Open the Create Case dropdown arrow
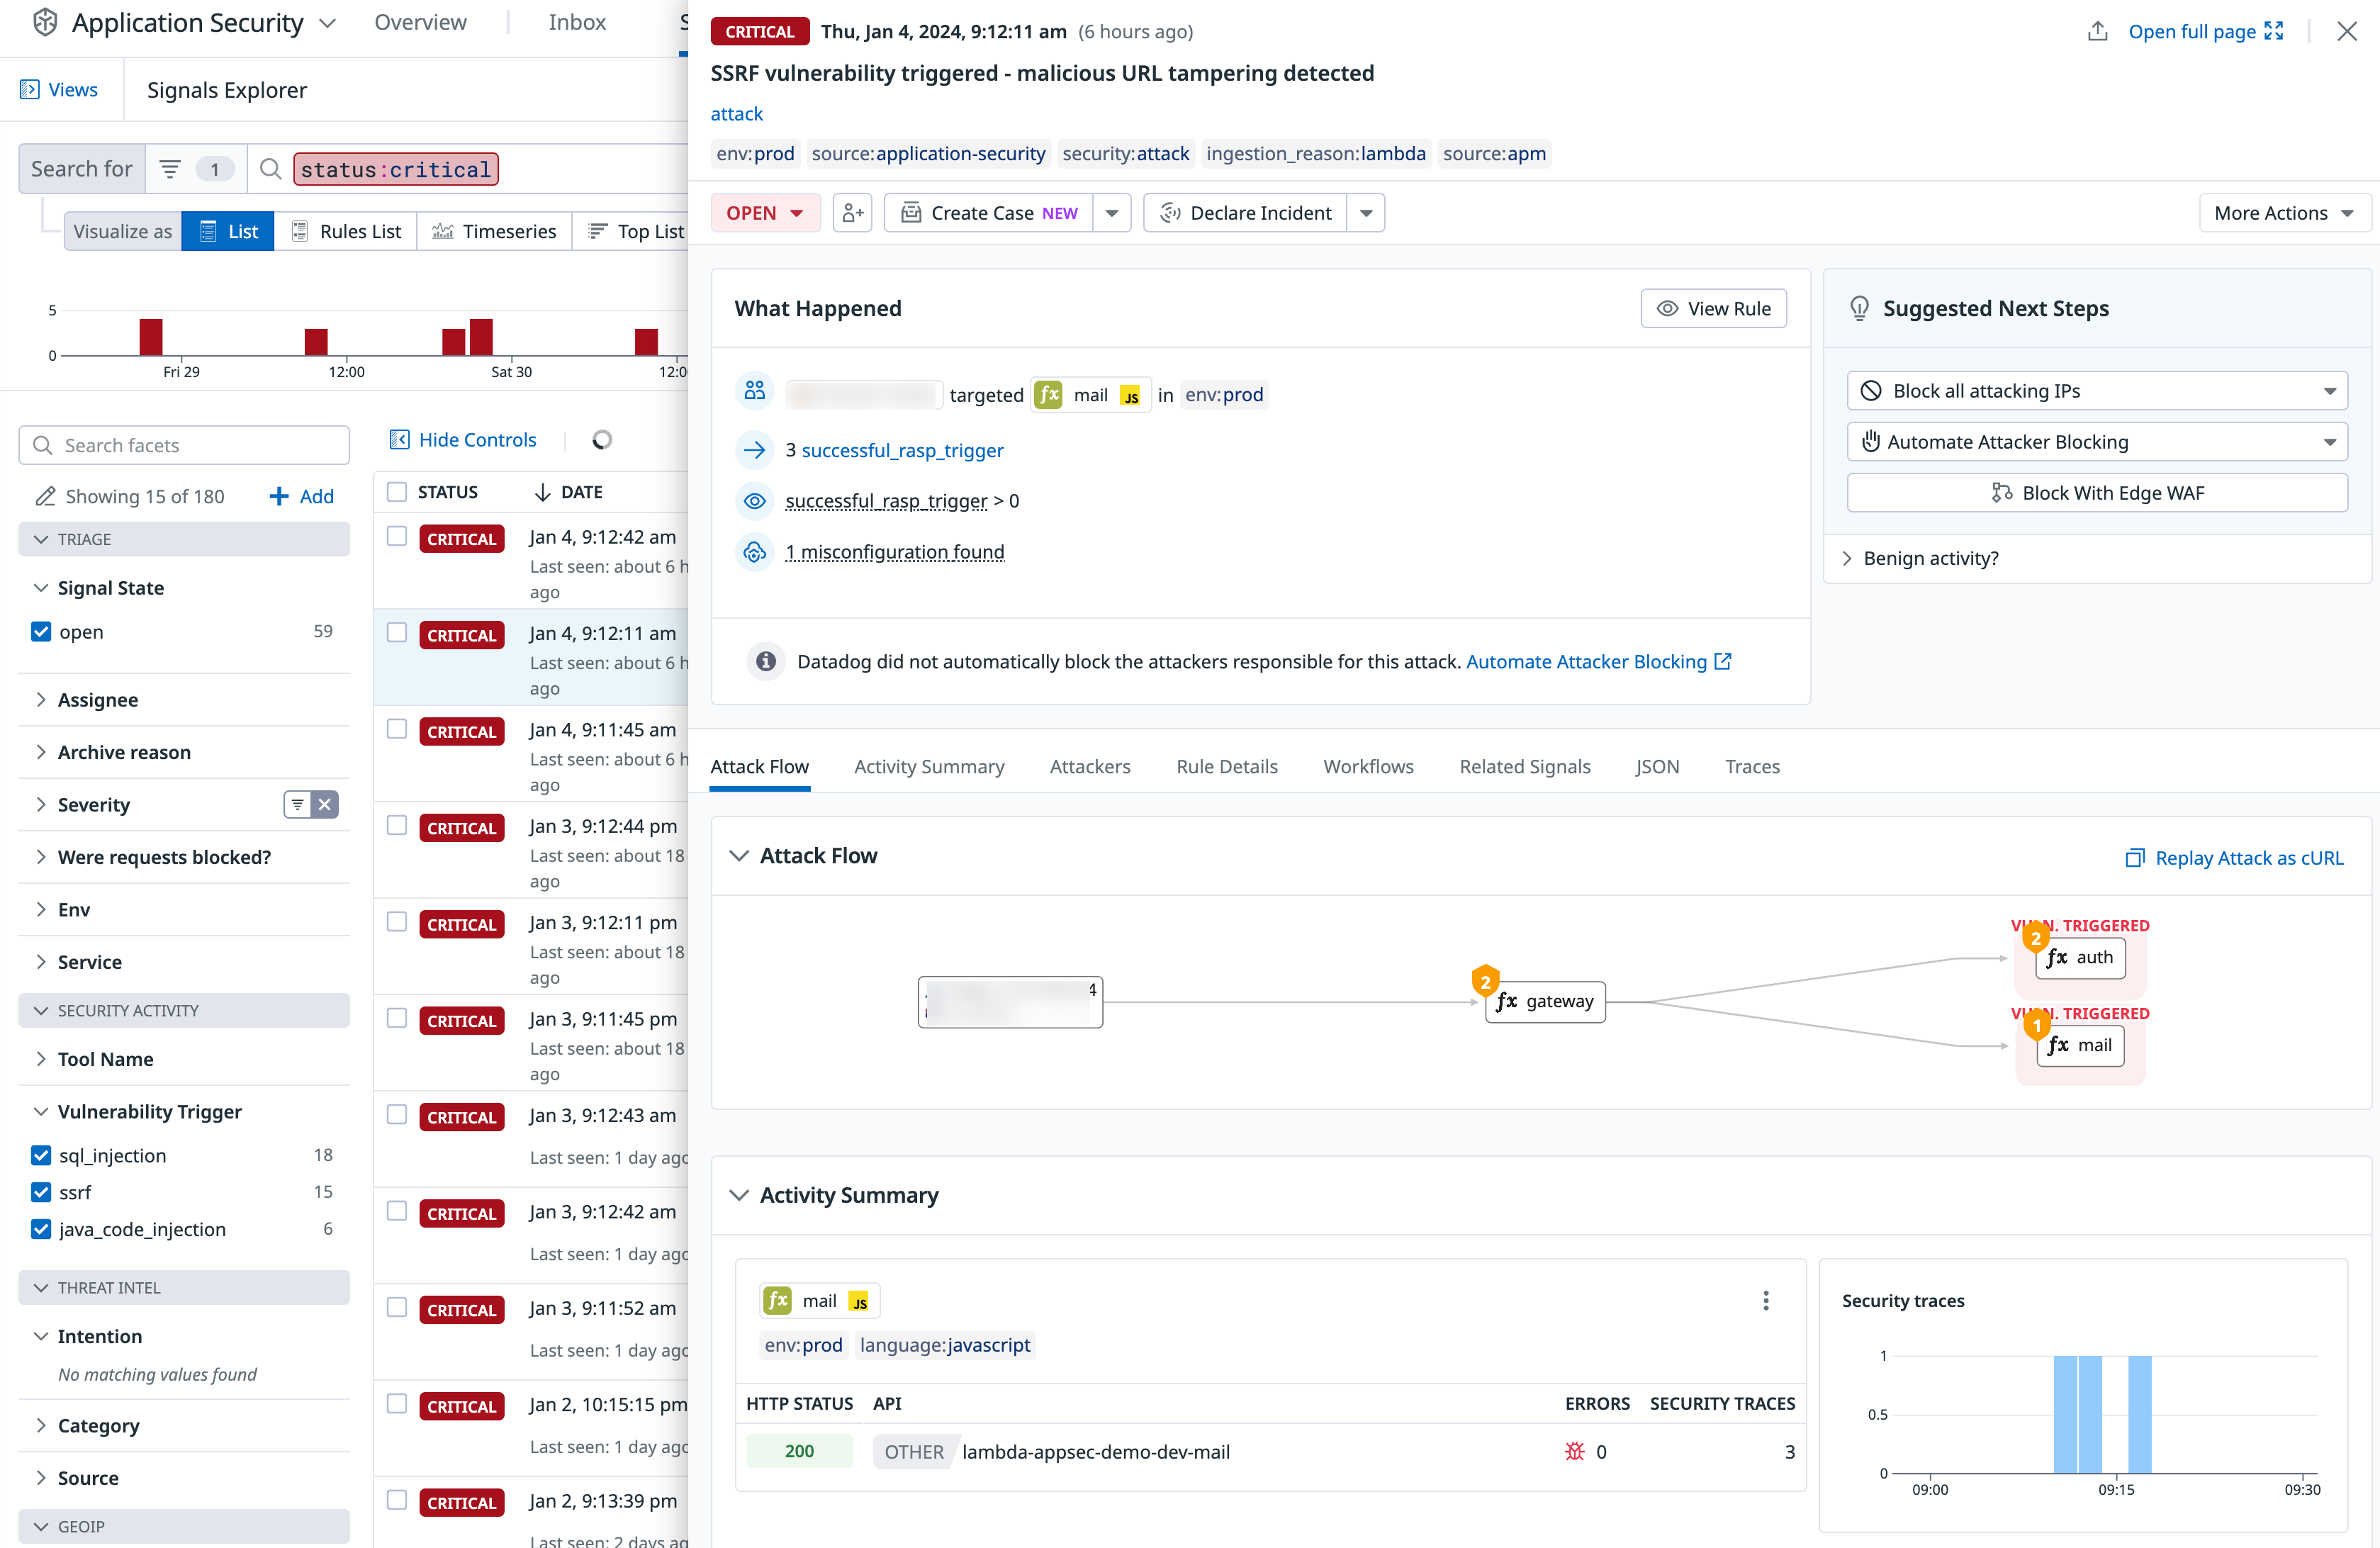This screenshot has width=2380, height=1548. [x=1112, y=213]
